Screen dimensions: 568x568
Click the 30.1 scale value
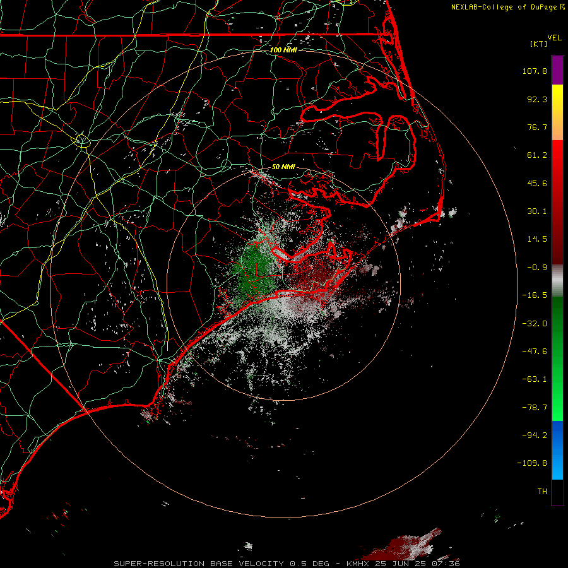(537, 211)
